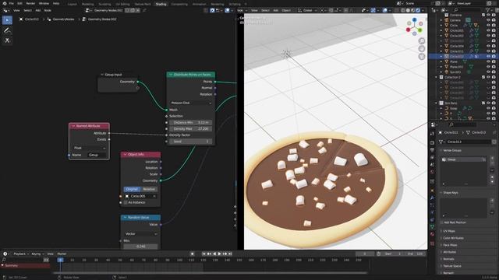Viewport: 499px width, 280px height.
Task: Play the animation in timeline
Action: [219, 254]
